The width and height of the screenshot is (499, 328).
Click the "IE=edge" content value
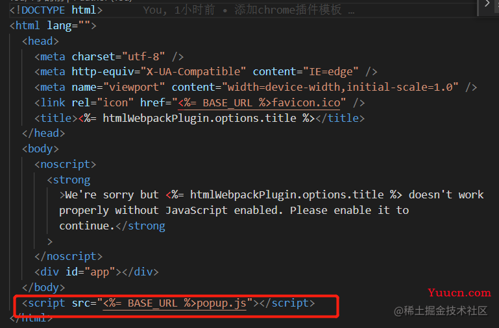click(x=331, y=72)
